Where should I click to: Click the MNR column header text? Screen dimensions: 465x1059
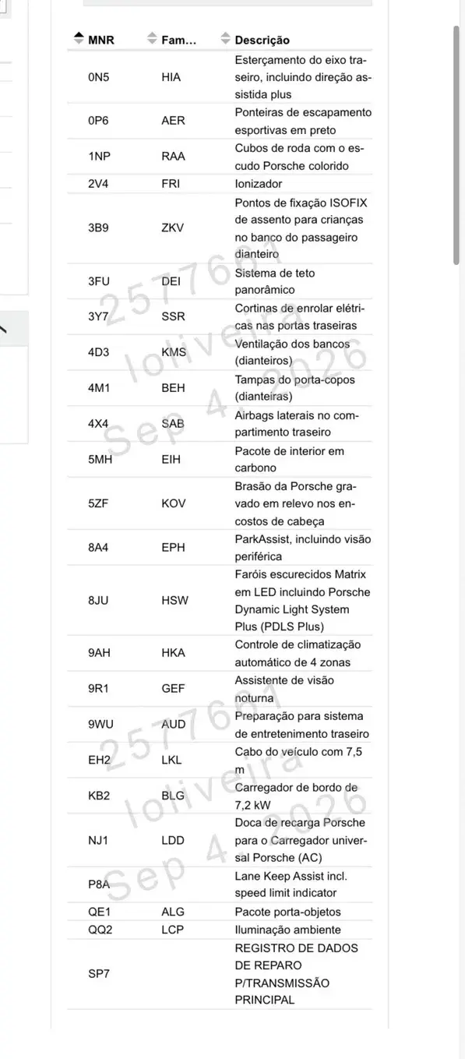tap(101, 40)
